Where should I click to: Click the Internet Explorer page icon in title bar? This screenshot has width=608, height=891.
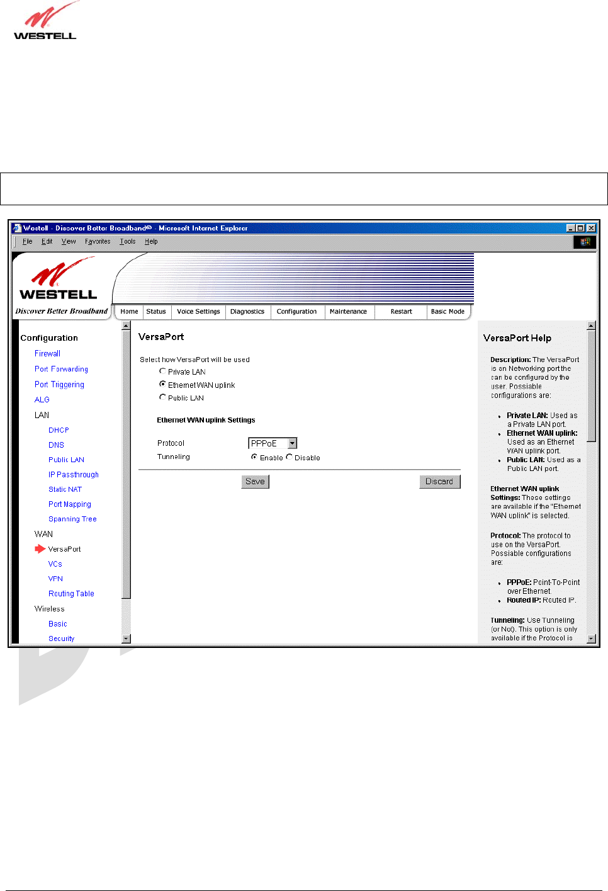tap(17, 228)
